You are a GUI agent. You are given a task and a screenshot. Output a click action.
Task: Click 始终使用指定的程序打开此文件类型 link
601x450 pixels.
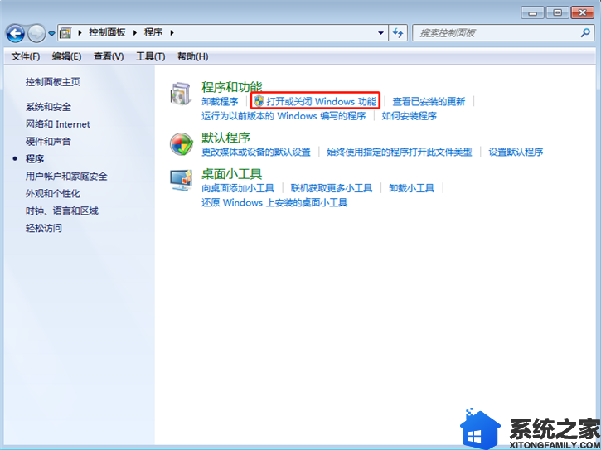tap(400, 152)
